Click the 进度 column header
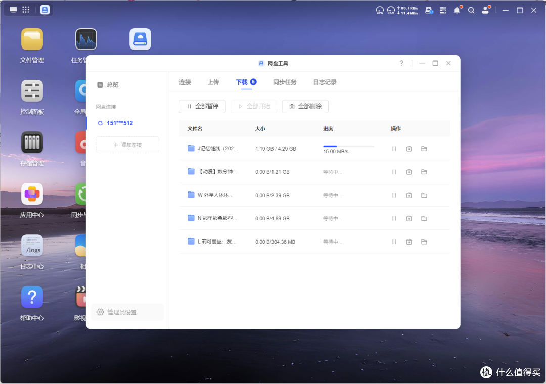 coord(328,129)
